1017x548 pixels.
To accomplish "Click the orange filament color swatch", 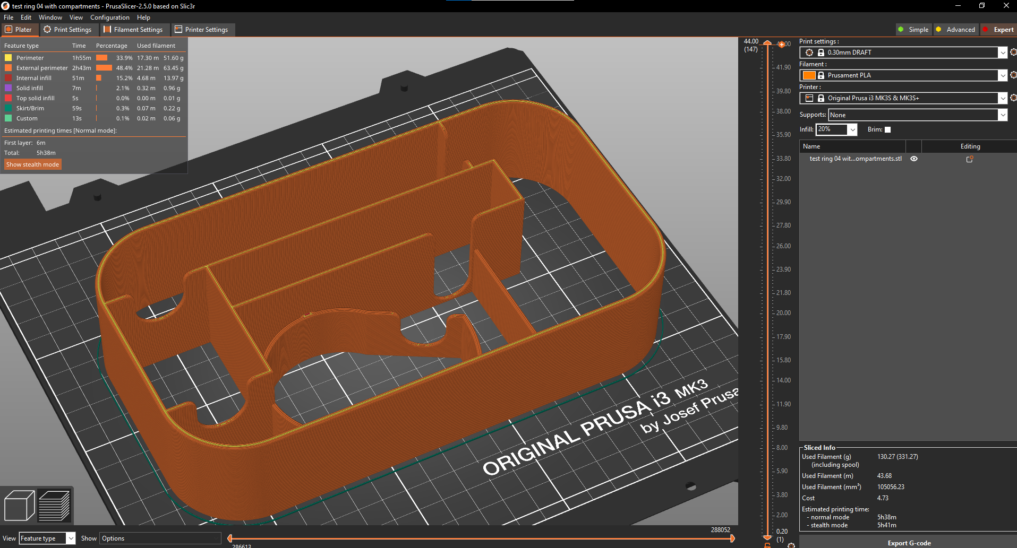I will point(809,75).
